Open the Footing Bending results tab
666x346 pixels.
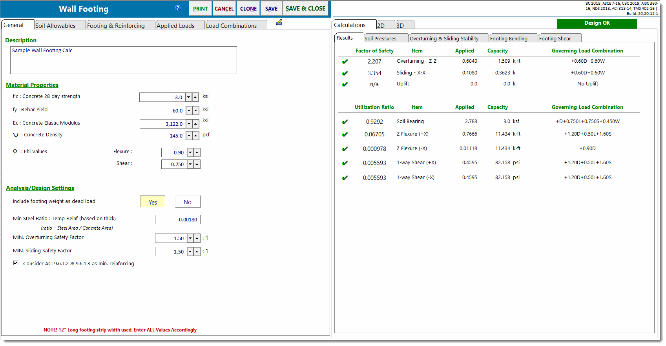point(509,38)
